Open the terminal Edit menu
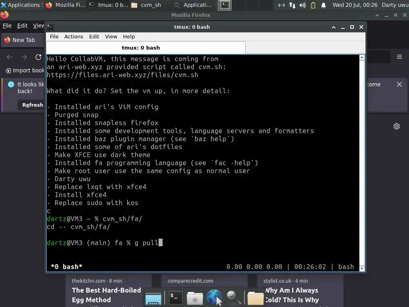 [94, 36]
